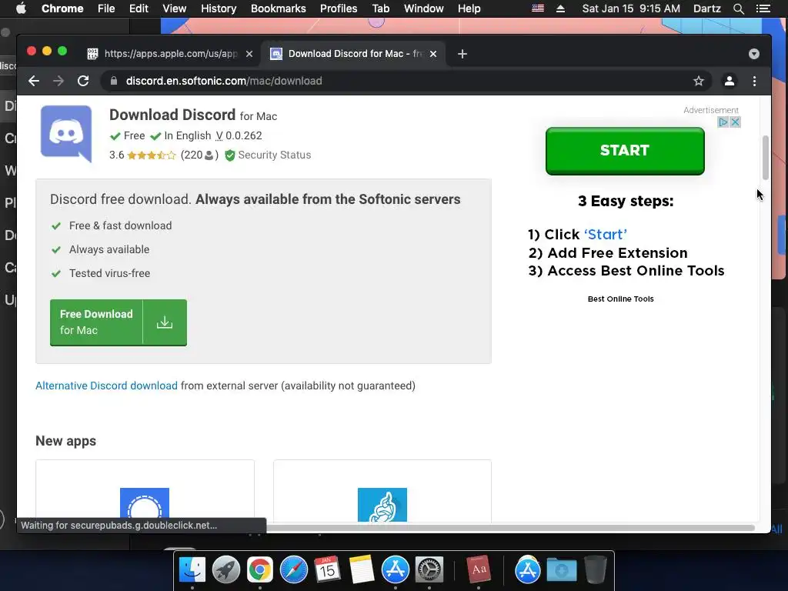Open the App Store icon left of System Preferences
This screenshot has width=788, height=591.
coord(396,570)
